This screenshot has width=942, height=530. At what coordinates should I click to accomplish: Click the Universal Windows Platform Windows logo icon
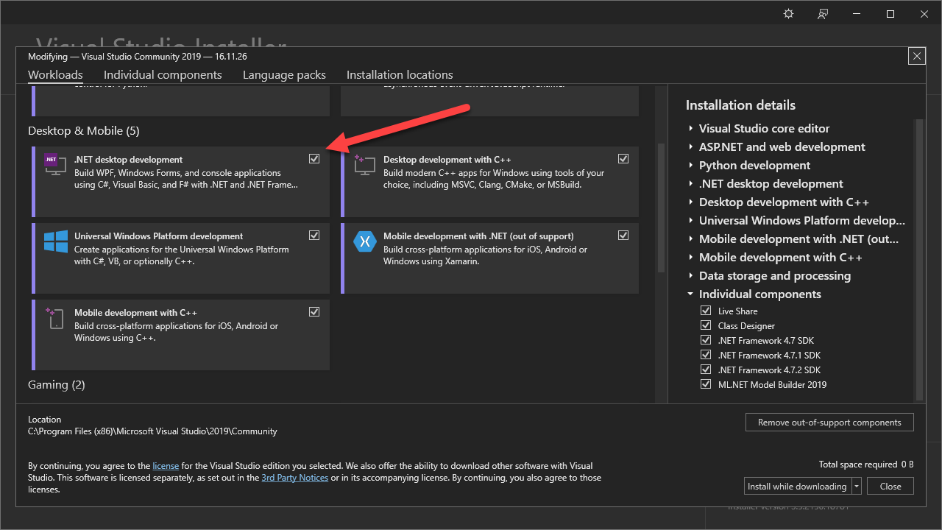click(x=55, y=241)
